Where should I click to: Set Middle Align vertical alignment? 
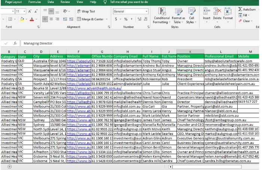tap(51, 11)
